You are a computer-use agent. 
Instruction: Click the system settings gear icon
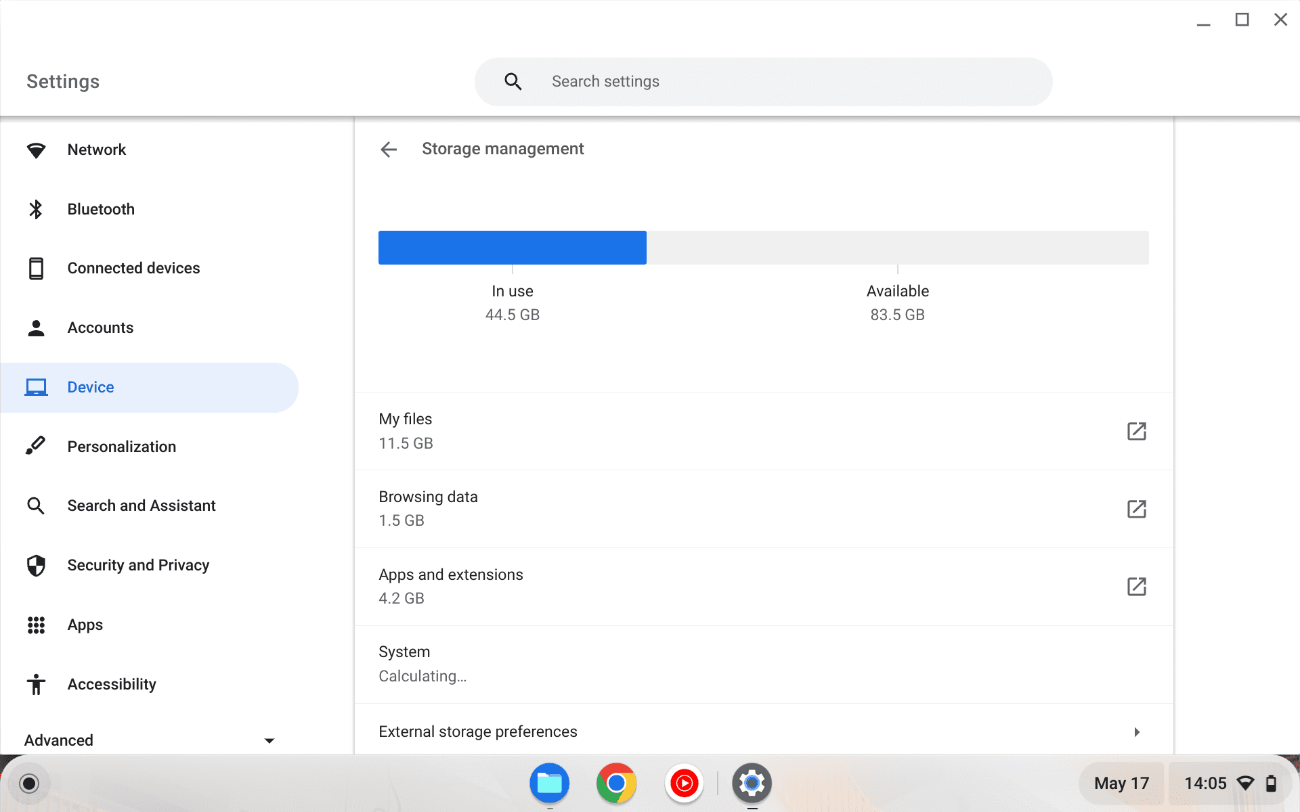click(x=751, y=783)
